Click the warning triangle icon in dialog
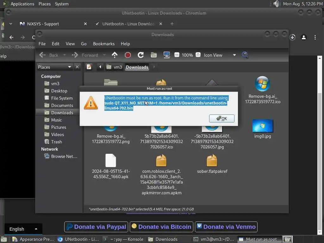The width and height of the screenshot is (324, 243). [91, 103]
